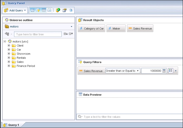Select the Showroom folder label
The width and height of the screenshot is (183, 128).
(x=24, y=54)
